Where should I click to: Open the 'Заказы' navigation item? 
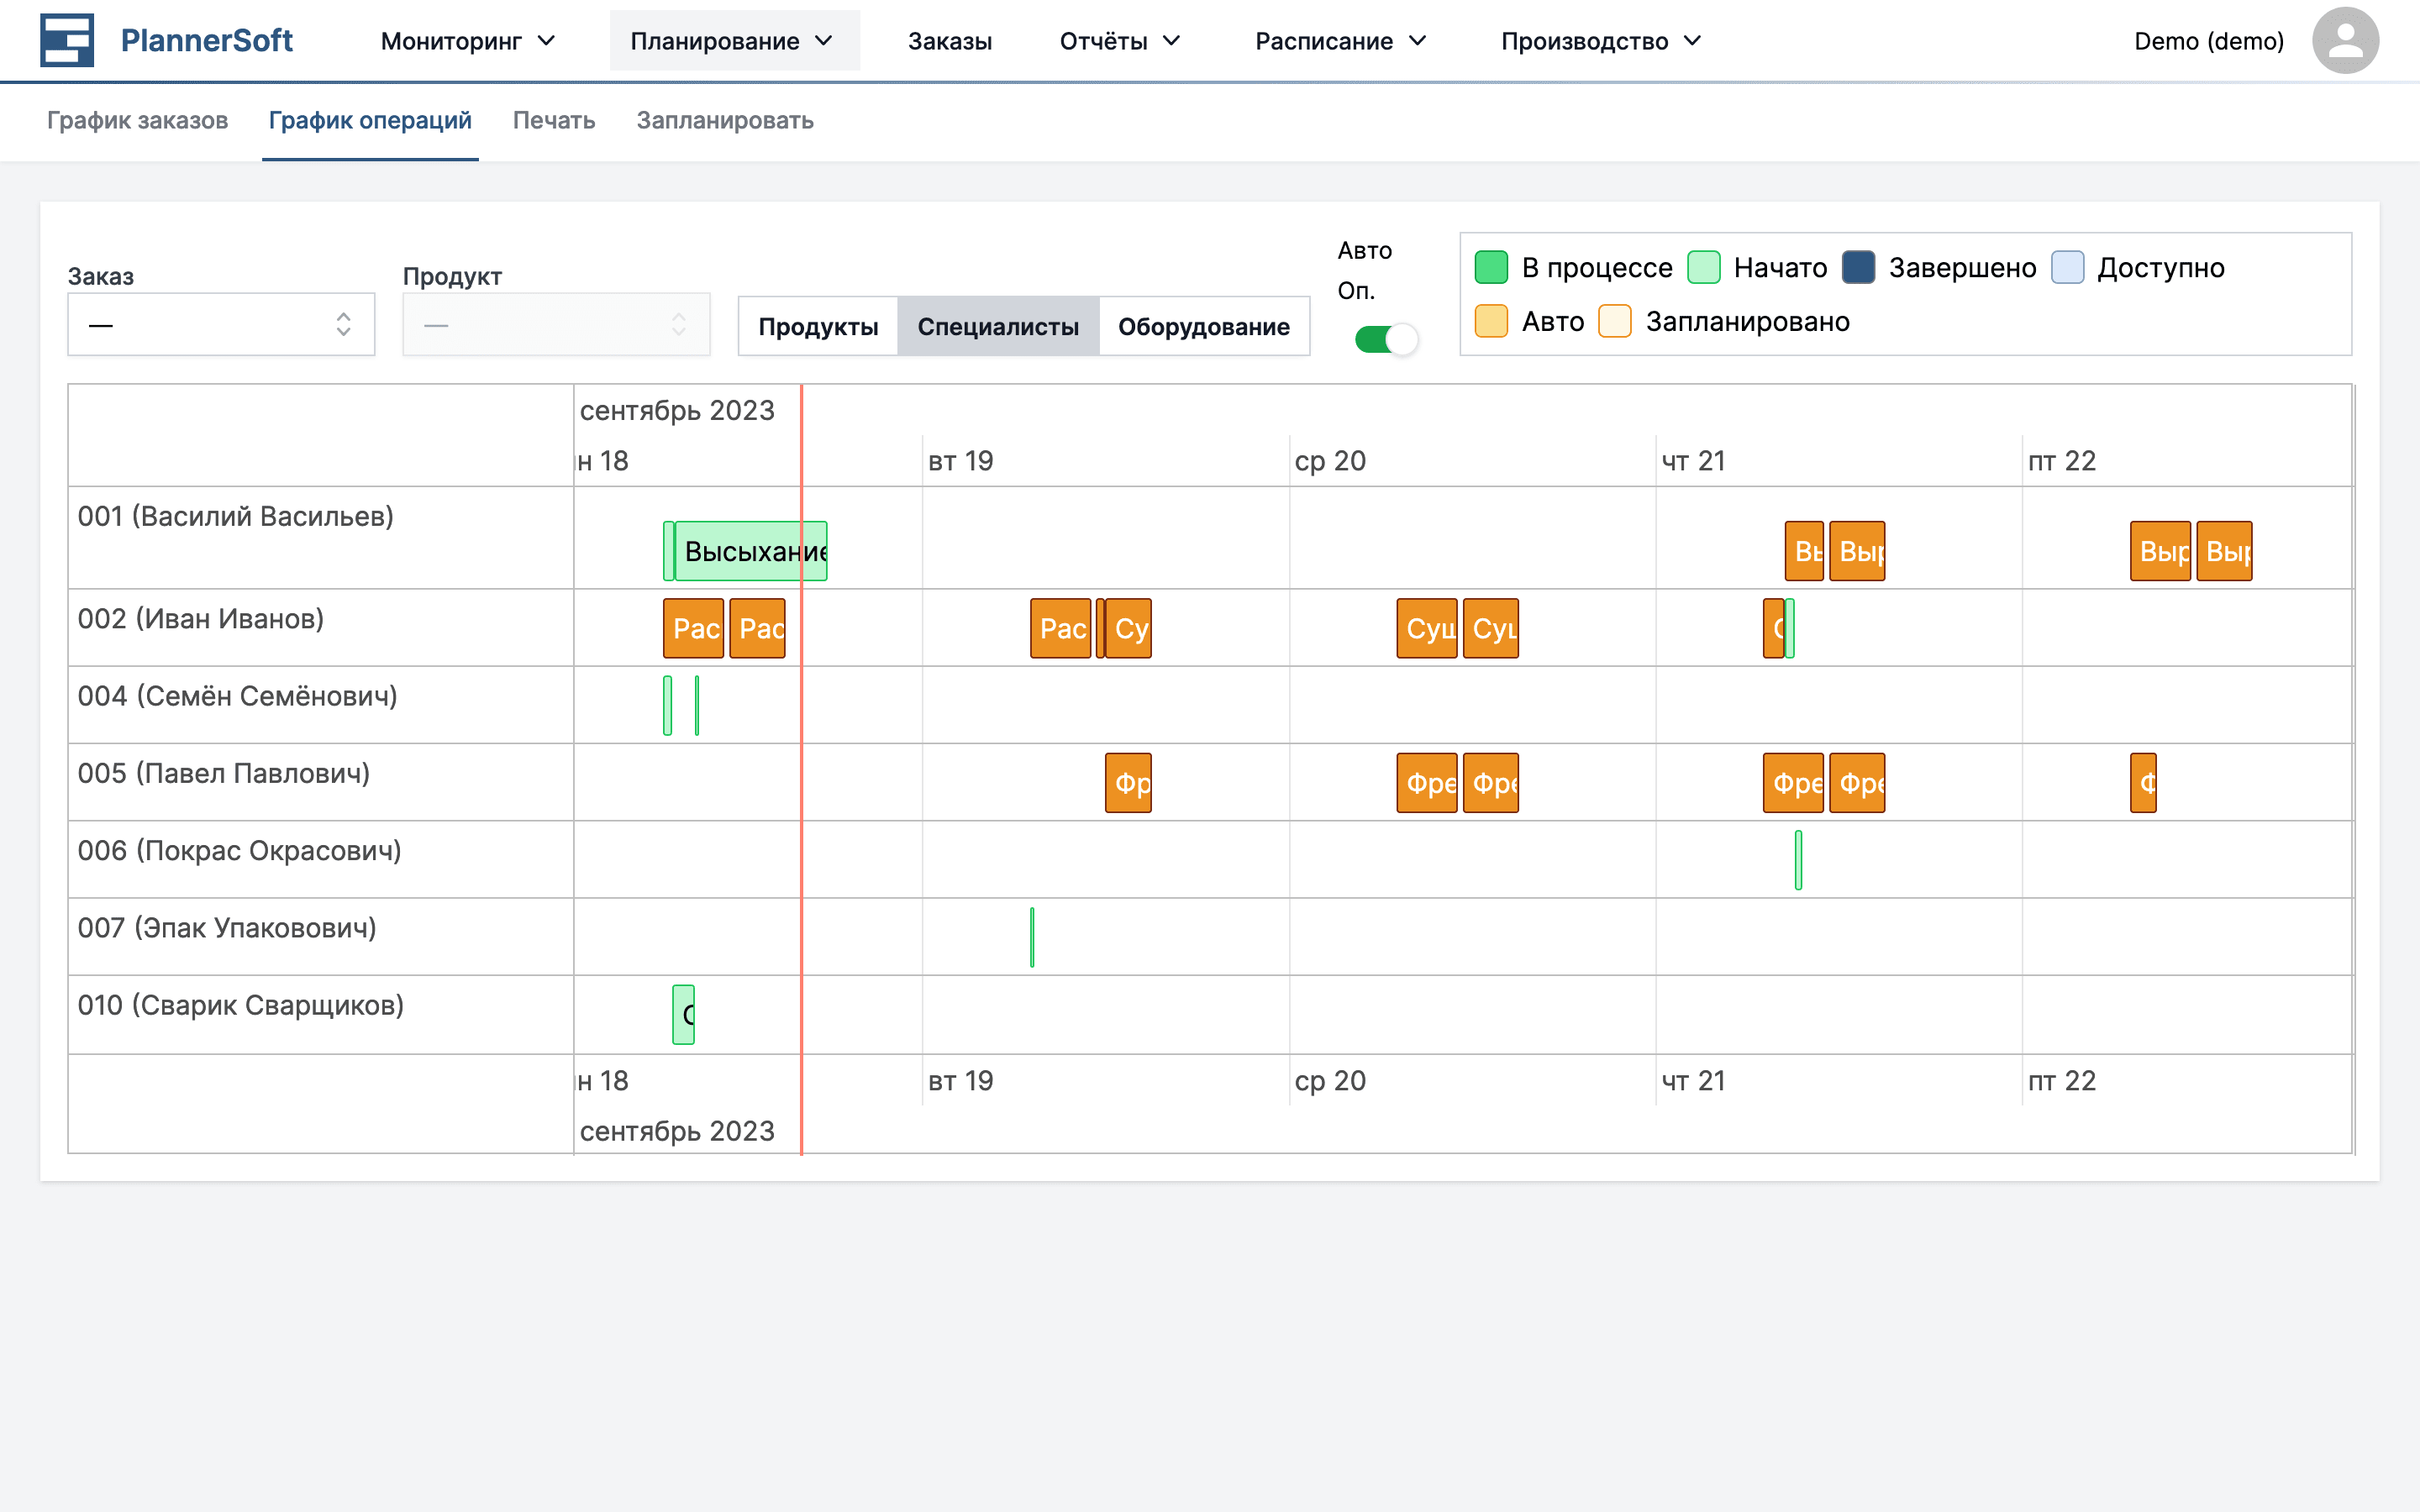[x=949, y=41]
